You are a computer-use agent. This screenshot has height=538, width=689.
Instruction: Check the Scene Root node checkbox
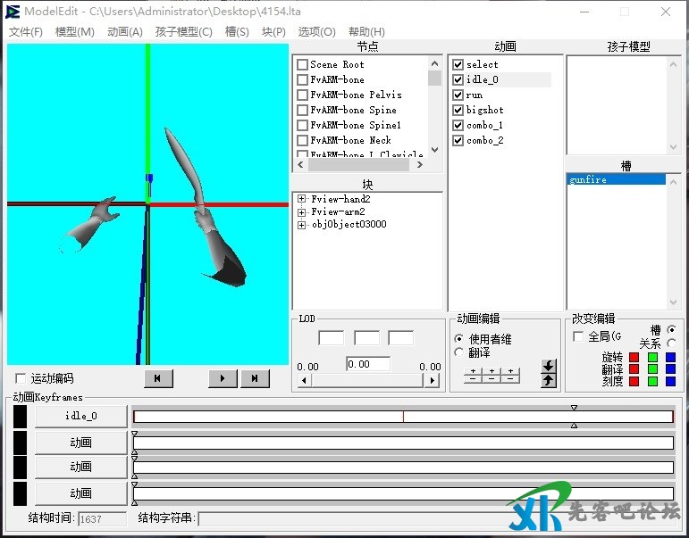click(x=303, y=65)
